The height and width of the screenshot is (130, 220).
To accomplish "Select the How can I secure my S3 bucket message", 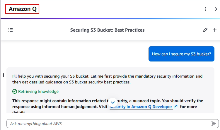I will [x=181, y=54].
